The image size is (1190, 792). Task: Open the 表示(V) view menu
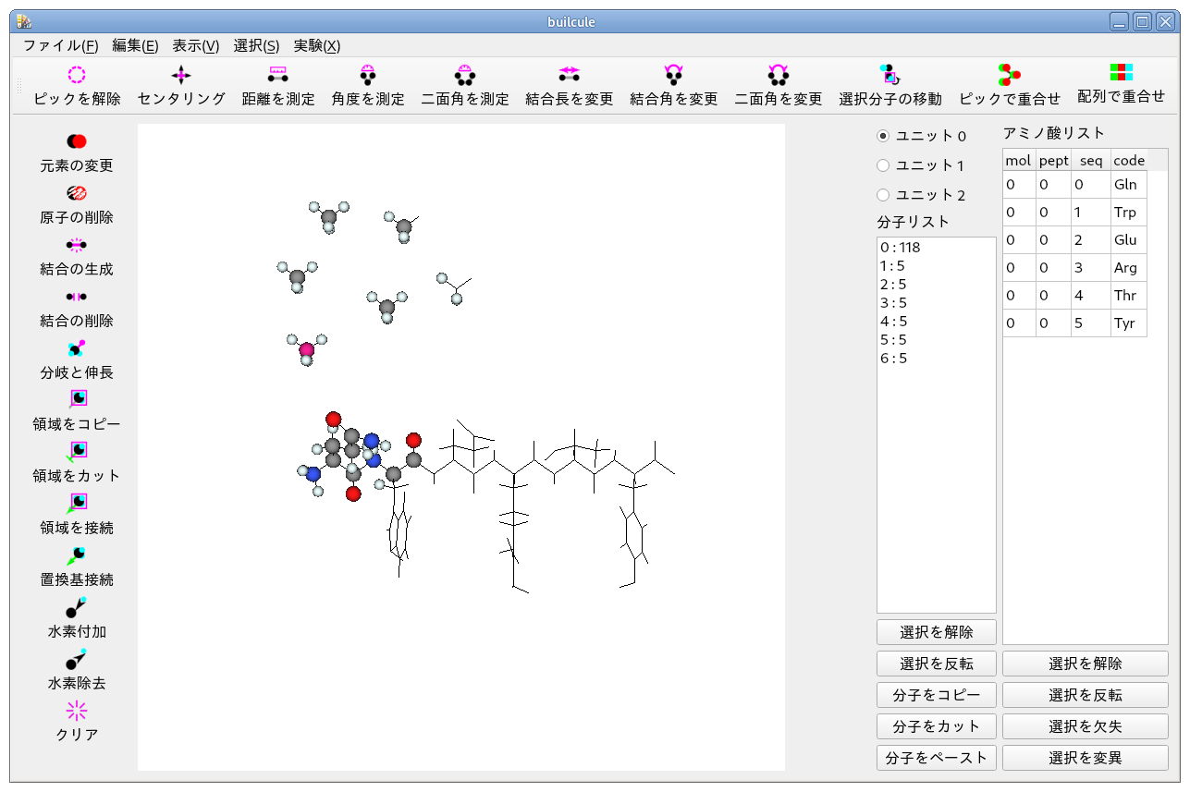coord(195,45)
